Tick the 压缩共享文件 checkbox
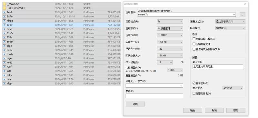 [x=194, y=44]
